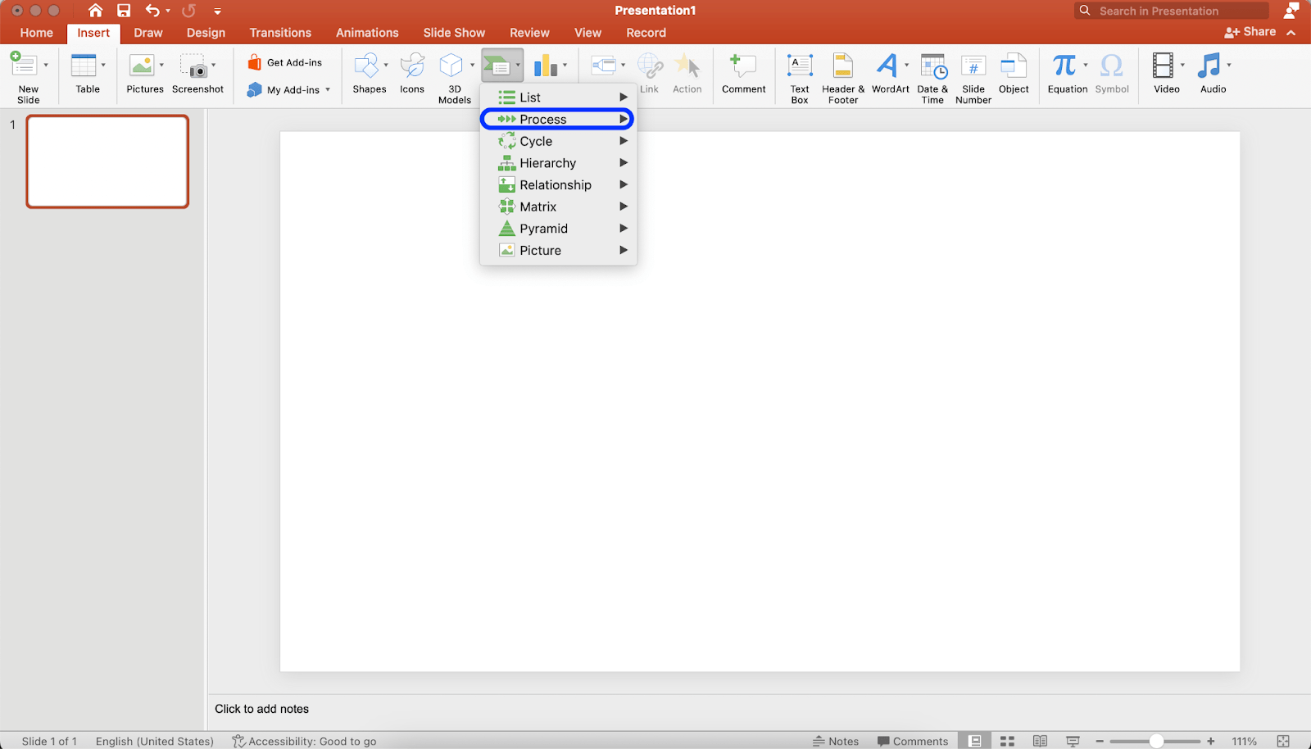Add a Slide Number
This screenshot has height=749, width=1311.
click(x=973, y=74)
